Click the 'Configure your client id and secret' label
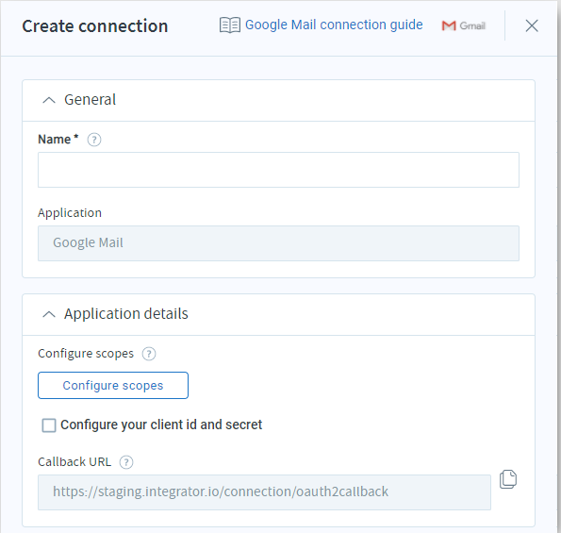The image size is (561, 533). [x=161, y=425]
